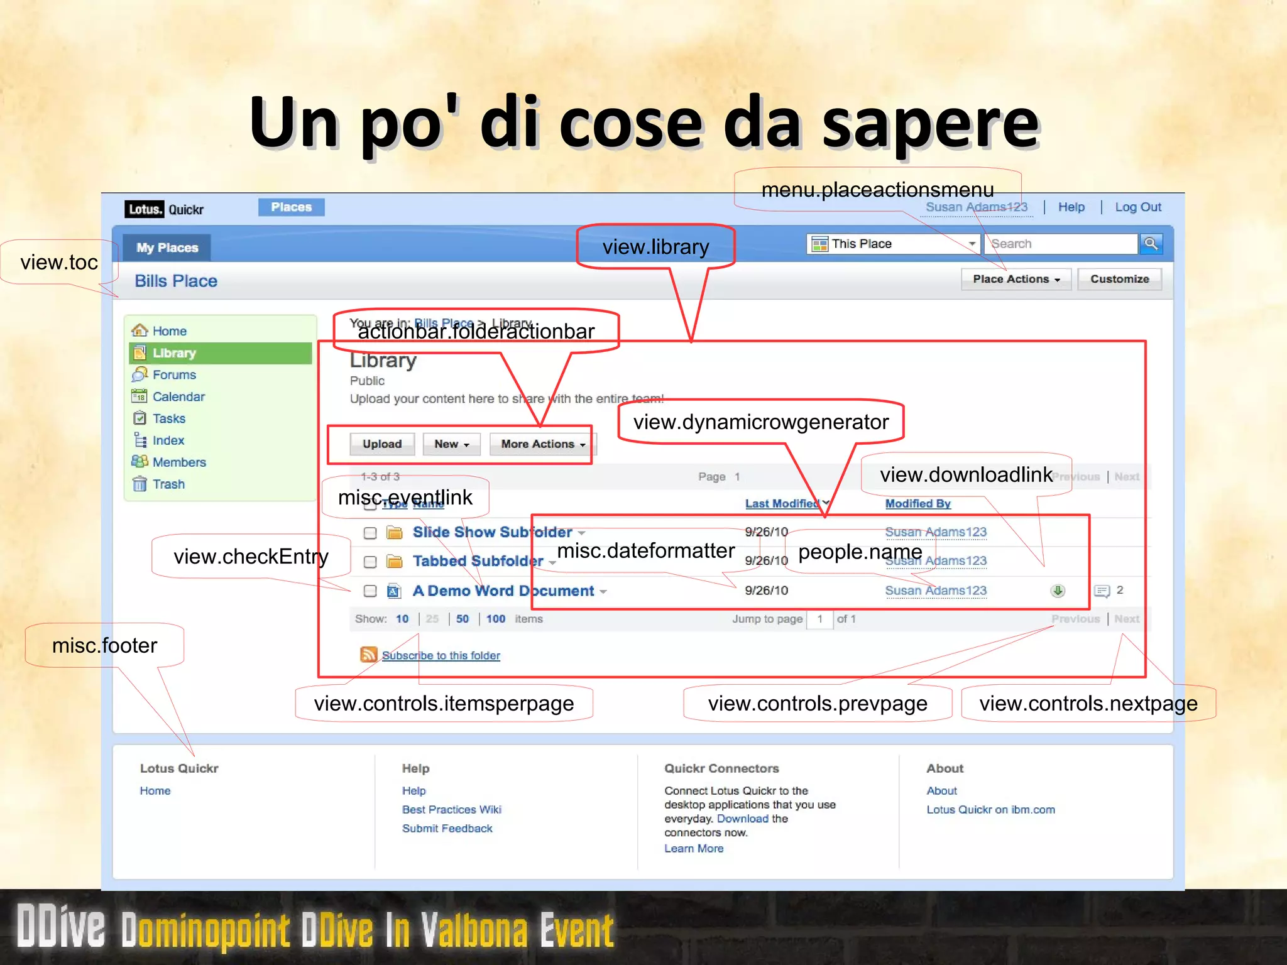Click the Trash bin icon

point(140,484)
